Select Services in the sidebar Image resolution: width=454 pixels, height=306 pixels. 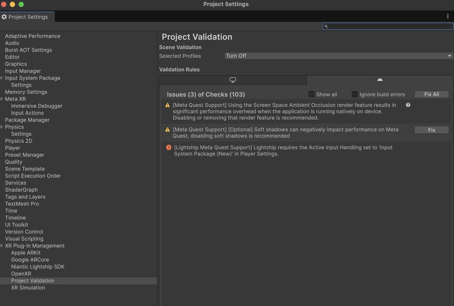click(16, 183)
